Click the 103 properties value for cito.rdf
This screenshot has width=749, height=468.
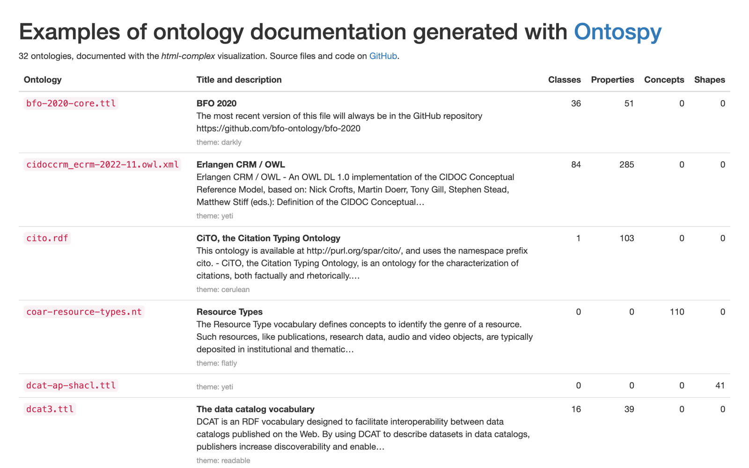click(627, 238)
